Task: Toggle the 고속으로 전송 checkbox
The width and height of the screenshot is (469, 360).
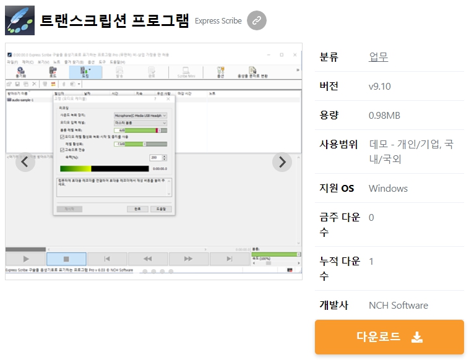Action: click(x=62, y=150)
